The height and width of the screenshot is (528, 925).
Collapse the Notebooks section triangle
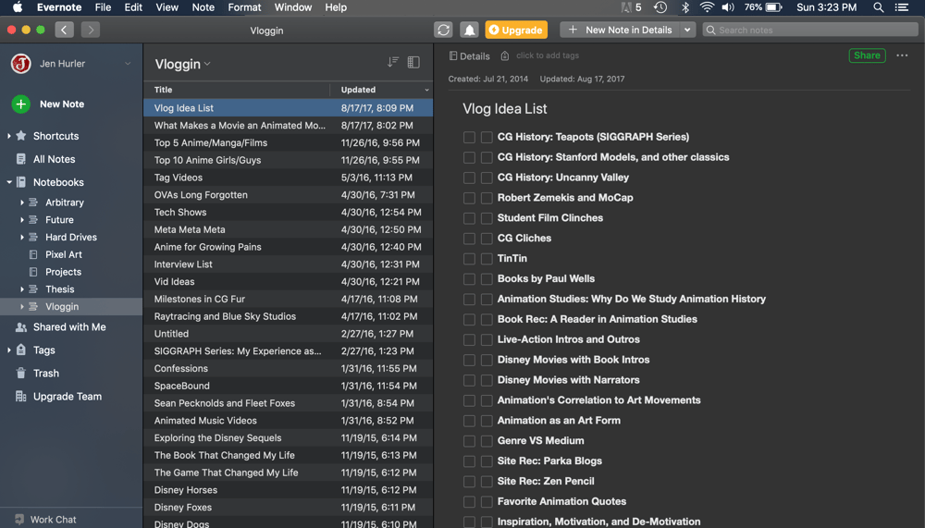coord(9,182)
